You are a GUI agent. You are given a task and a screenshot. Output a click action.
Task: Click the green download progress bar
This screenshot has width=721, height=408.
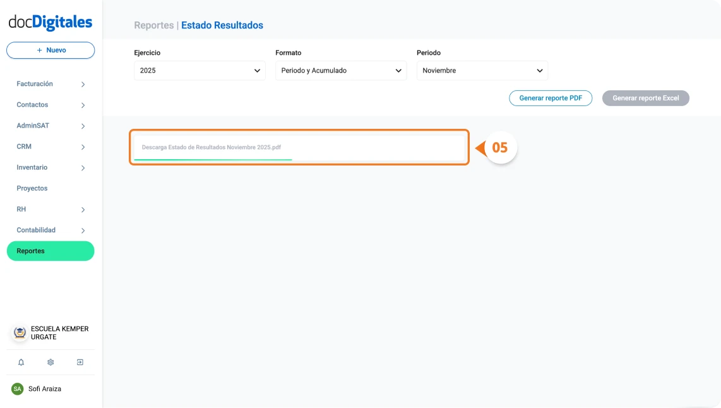(213, 160)
